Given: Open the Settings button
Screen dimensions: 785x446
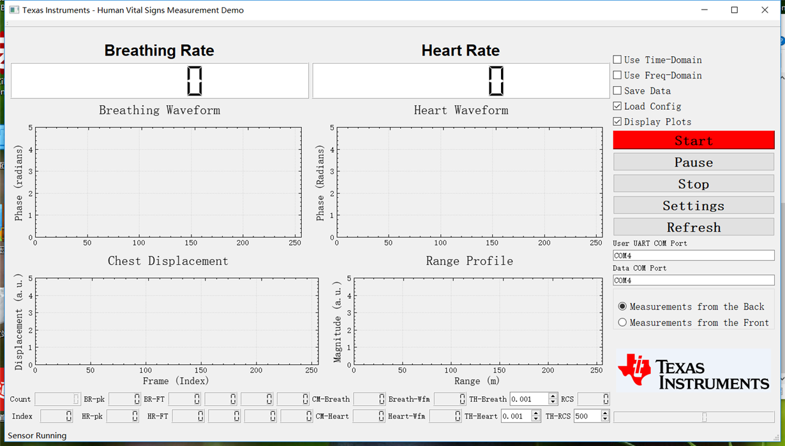Looking at the screenshot, I should tap(694, 205).
